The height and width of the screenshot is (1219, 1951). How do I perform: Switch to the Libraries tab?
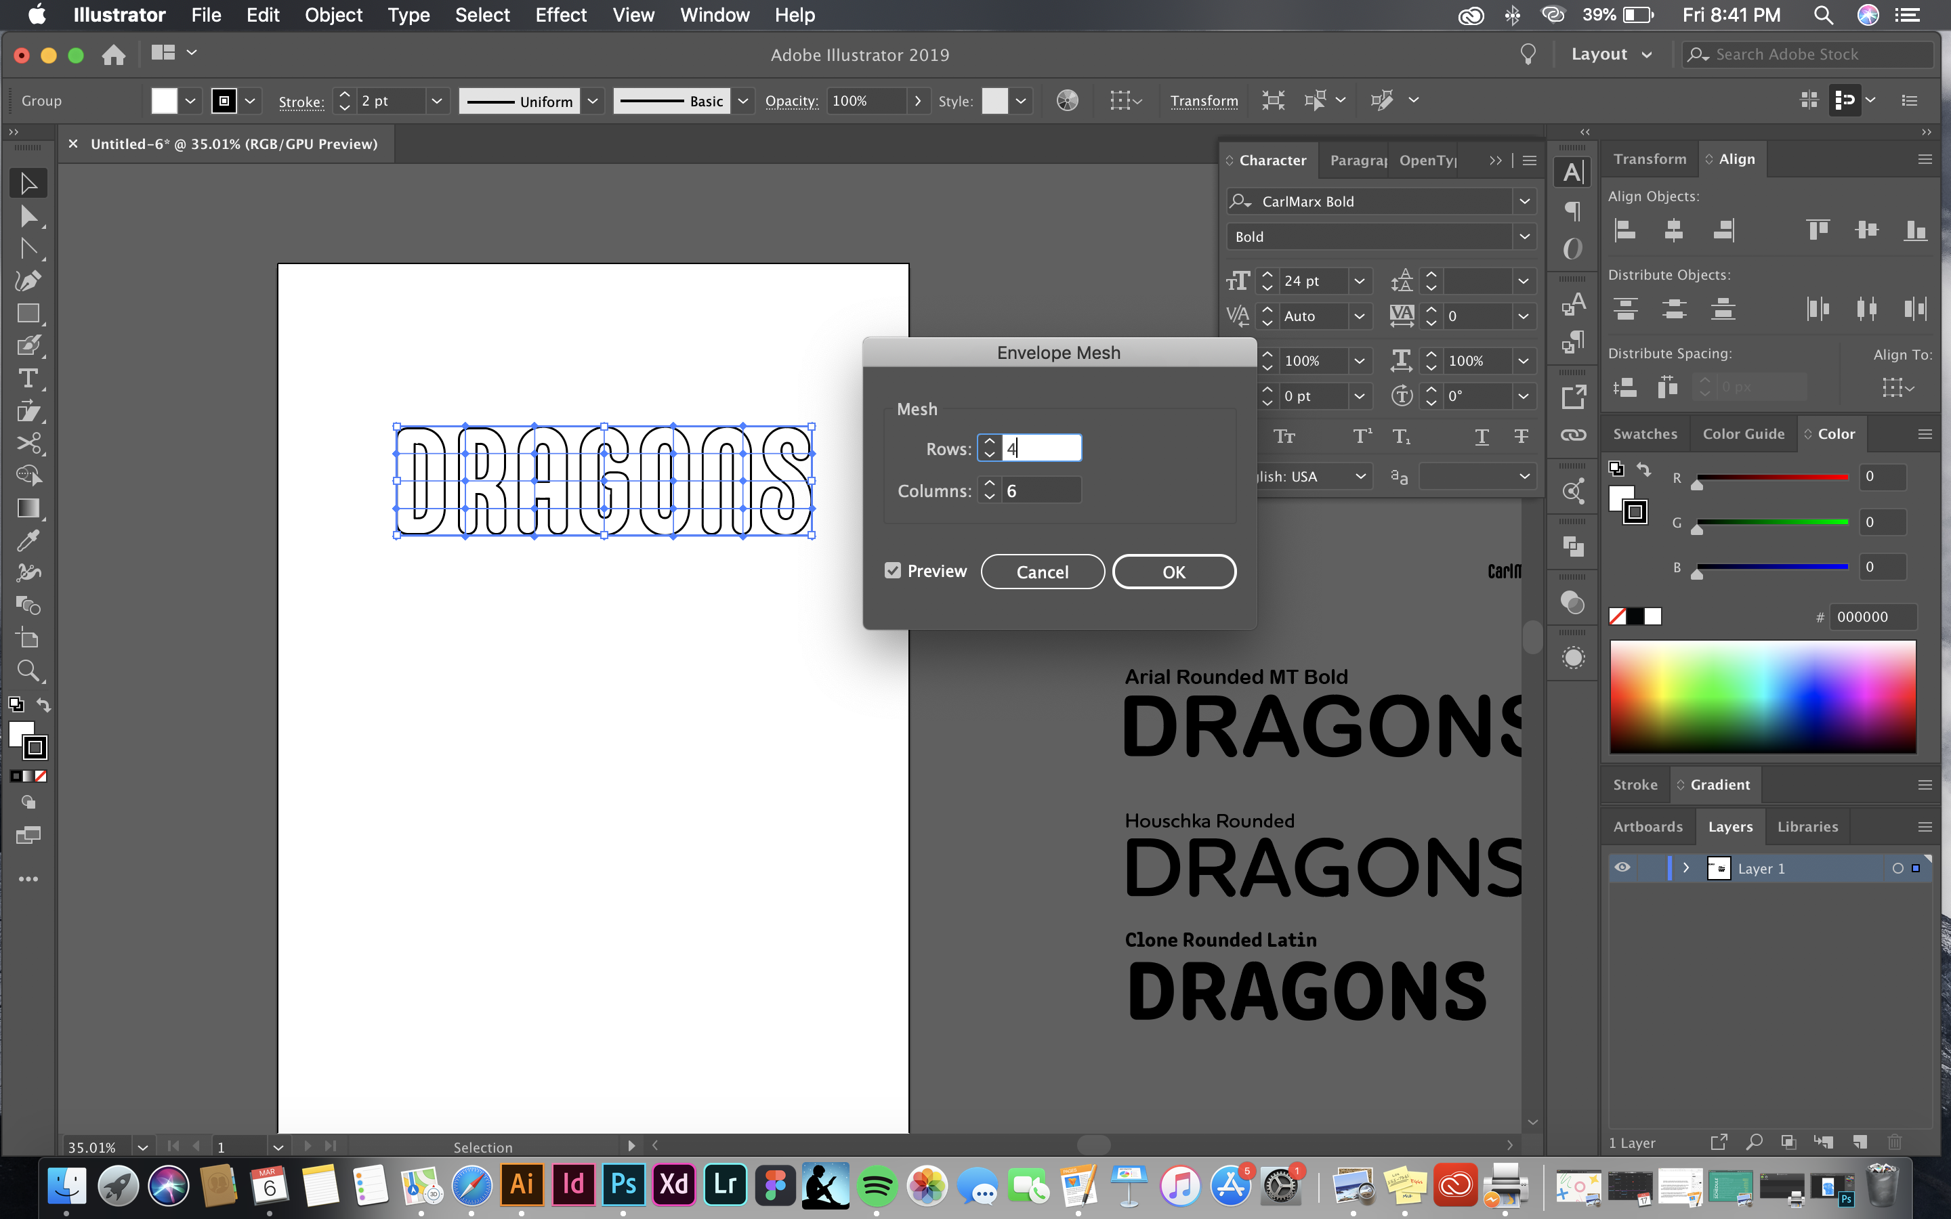[1807, 826]
